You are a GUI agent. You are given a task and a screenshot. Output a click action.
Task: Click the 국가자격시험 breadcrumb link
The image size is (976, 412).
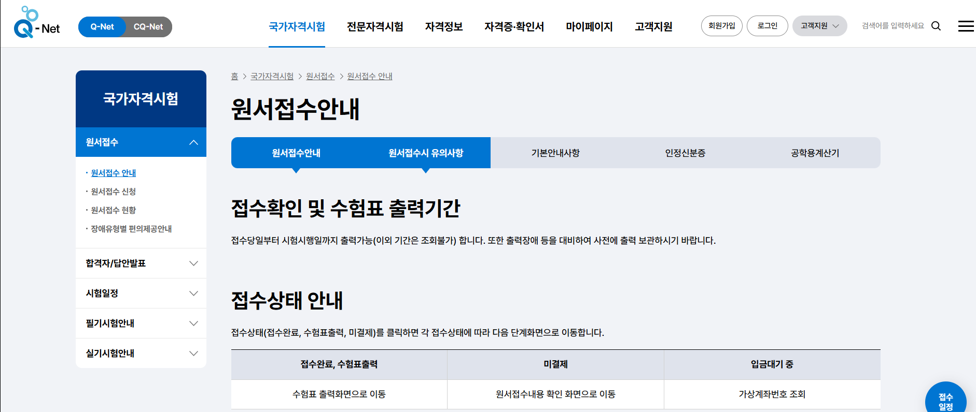tap(272, 76)
